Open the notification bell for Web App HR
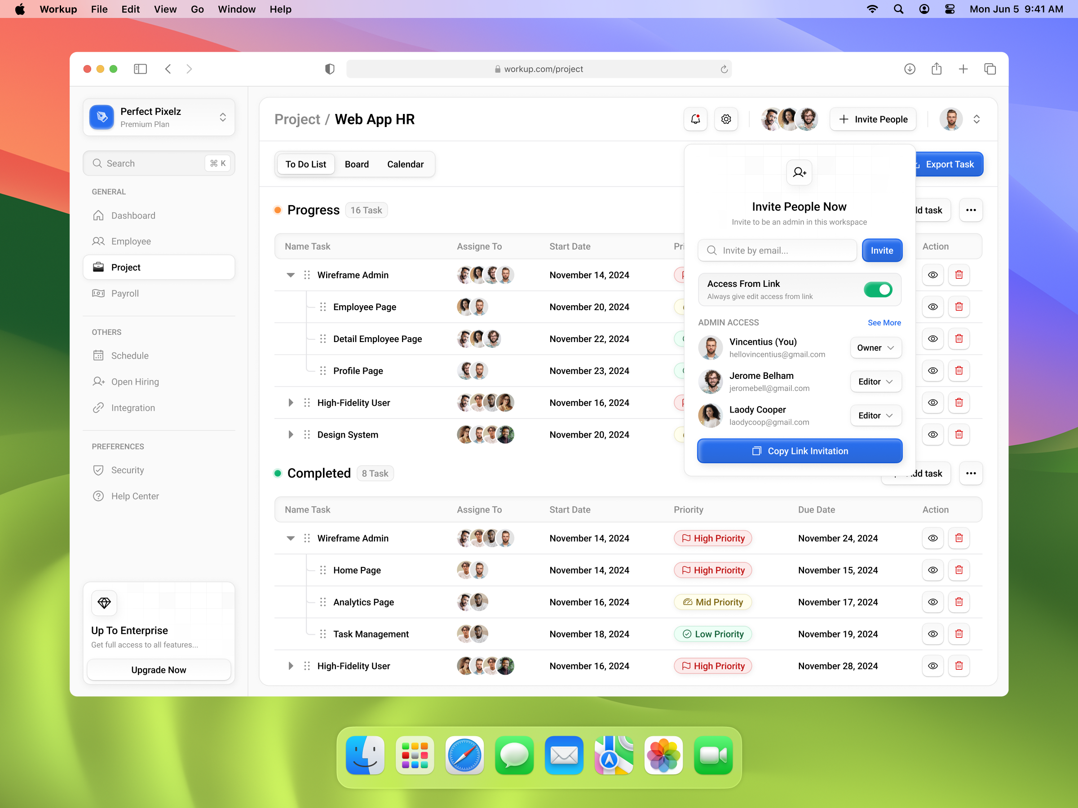Screen dimensions: 1078x808 click(x=695, y=119)
